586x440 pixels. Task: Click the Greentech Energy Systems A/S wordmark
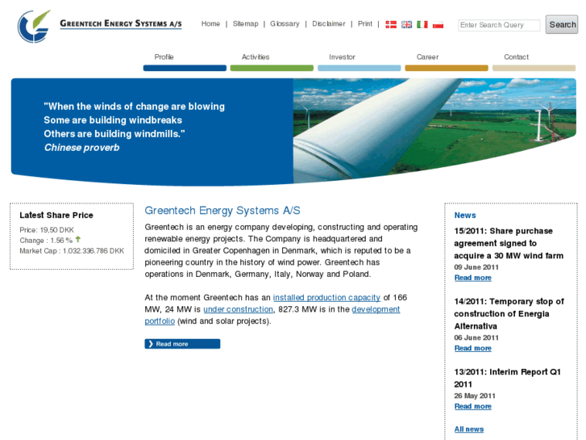[x=121, y=23]
